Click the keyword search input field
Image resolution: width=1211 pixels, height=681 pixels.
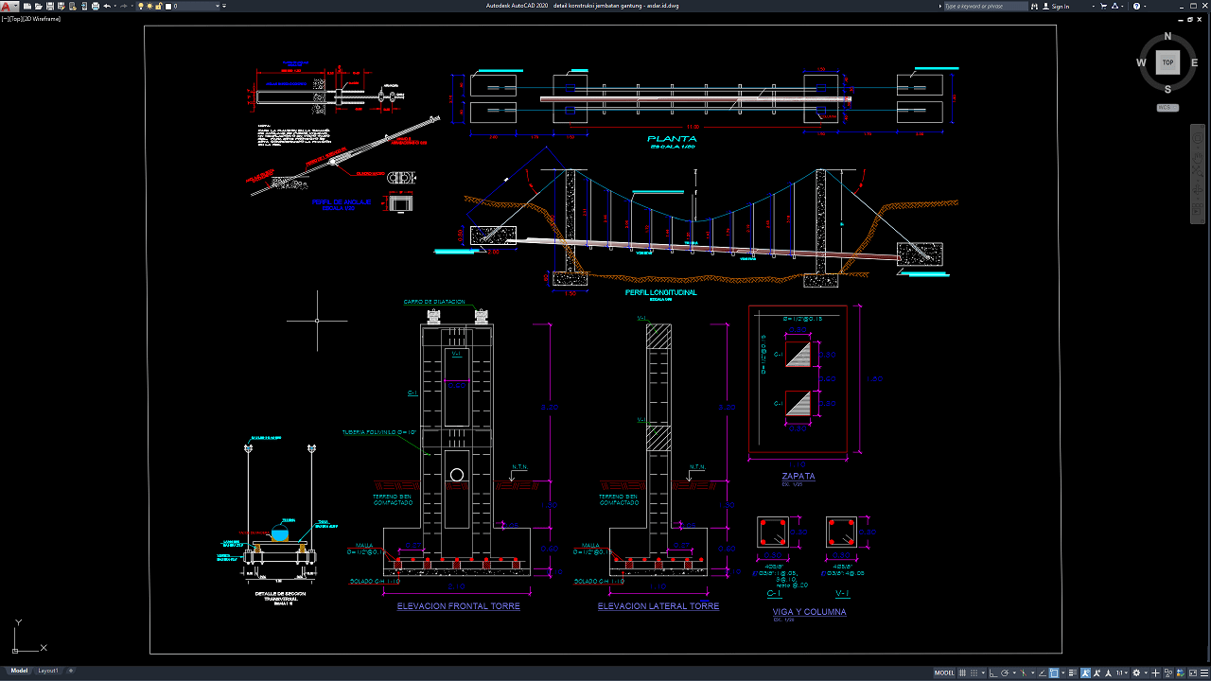984,6
